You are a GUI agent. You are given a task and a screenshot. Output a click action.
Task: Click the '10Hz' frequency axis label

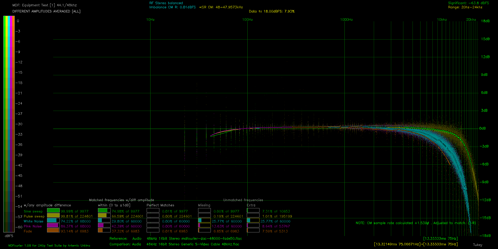(x=151, y=20)
